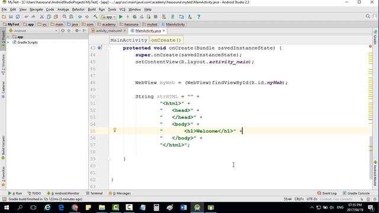Image resolution: width=379 pixels, height=213 pixels.
Task: Open the TODO tool window
Action: 34,193
